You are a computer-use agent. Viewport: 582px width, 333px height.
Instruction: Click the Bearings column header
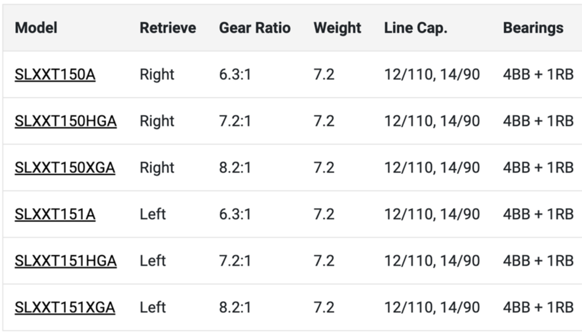click(533, 28)
